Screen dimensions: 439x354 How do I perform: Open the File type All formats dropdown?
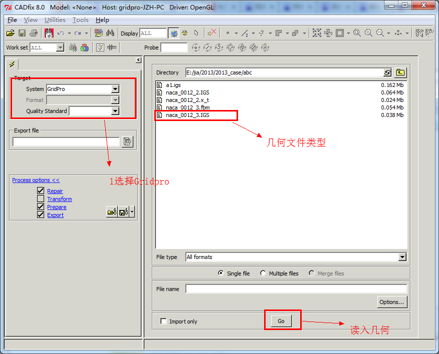point(402,257)
